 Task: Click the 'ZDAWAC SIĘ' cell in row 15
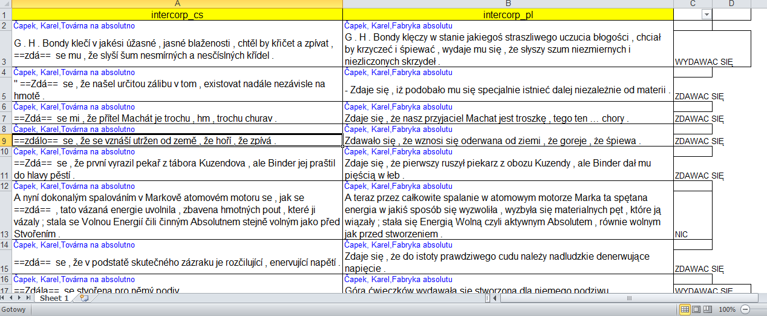tap(693, 262)
